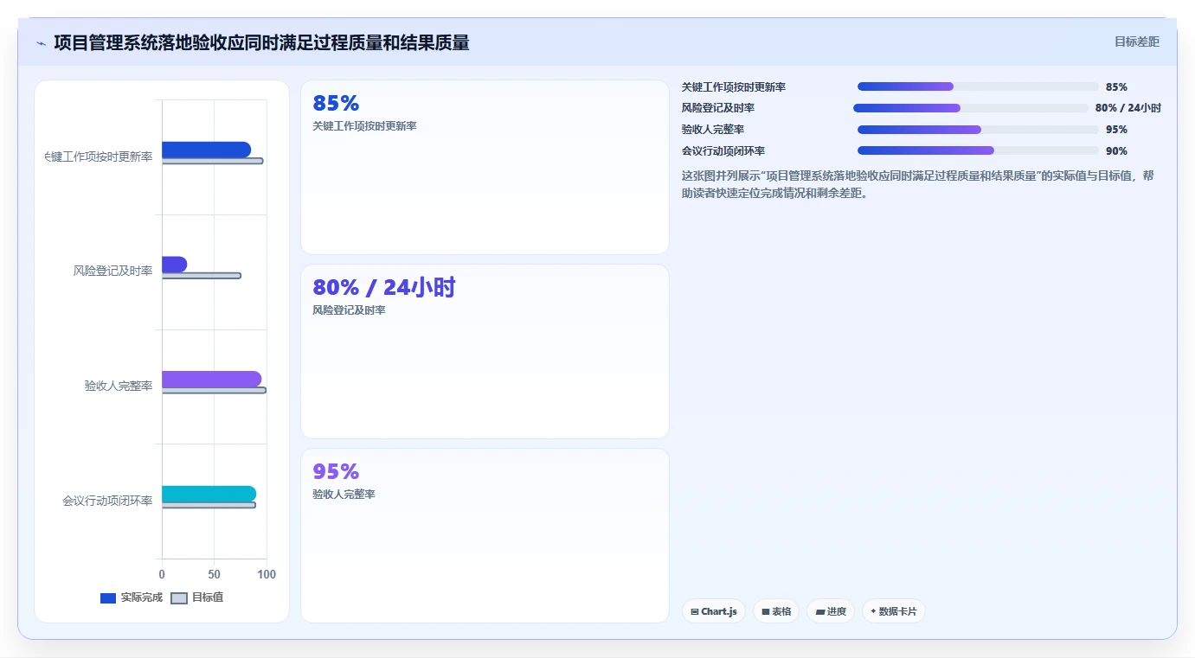This screenshot has width=1195, height=658.
Task: Click the 80% / 24小时 value in the progress list
Action: point(1128,108)
